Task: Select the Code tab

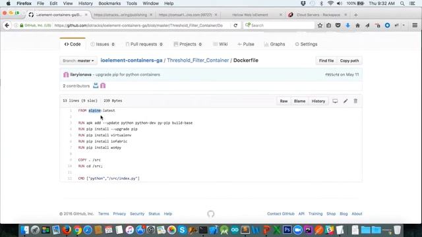Action: [73, 44]
